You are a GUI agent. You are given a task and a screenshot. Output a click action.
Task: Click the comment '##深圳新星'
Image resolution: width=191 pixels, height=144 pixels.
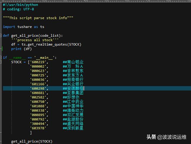click(73, 128)
